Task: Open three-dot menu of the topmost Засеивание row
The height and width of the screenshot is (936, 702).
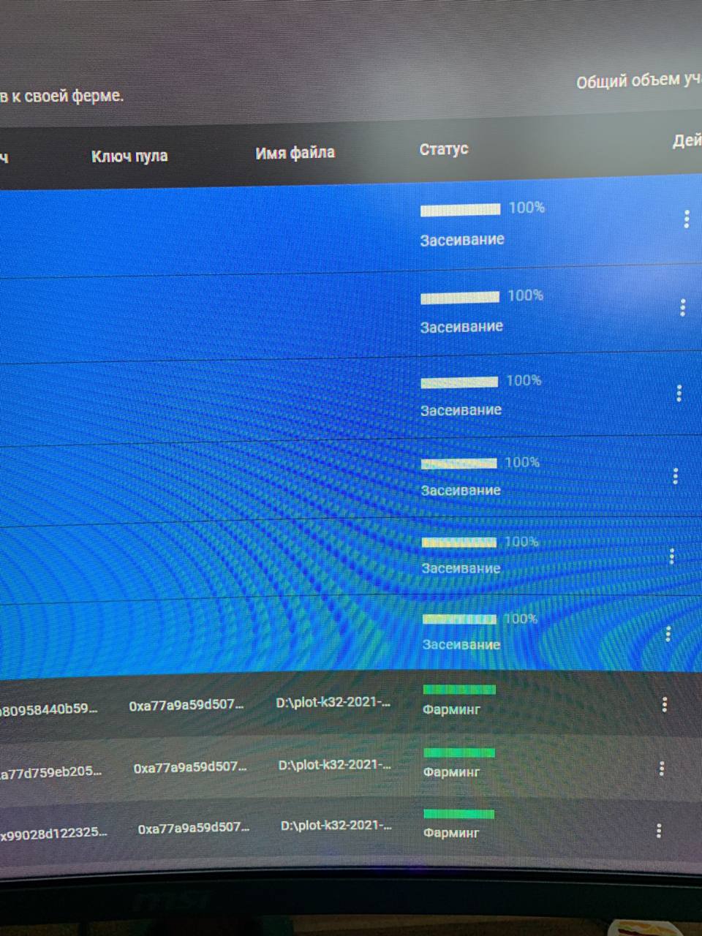Action: [x=686, y=219]
